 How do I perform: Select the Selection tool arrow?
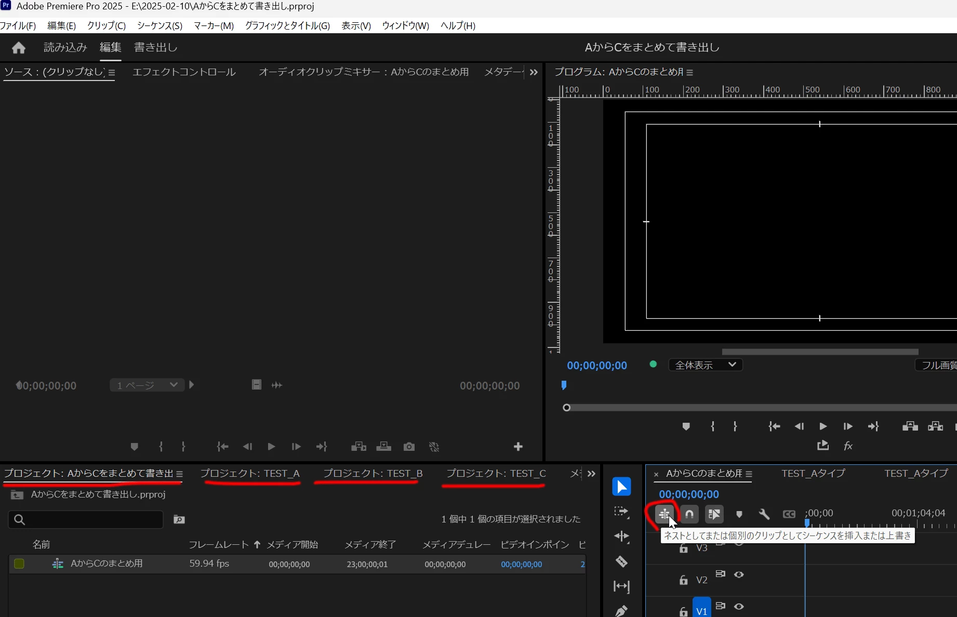[x=621, y=487]
